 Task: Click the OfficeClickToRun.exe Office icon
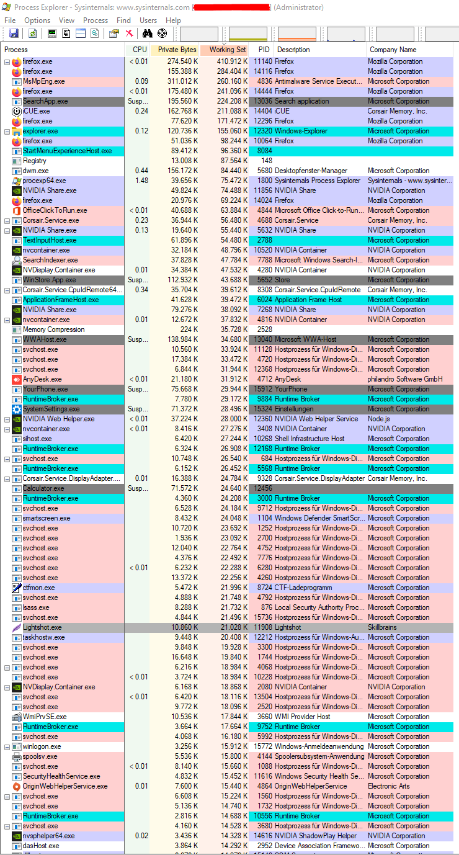[x=17, y=210]
